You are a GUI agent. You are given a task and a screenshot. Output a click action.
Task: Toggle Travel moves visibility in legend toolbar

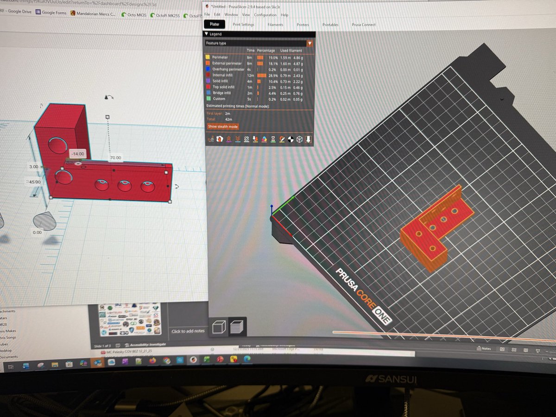(x=211, y=139)
